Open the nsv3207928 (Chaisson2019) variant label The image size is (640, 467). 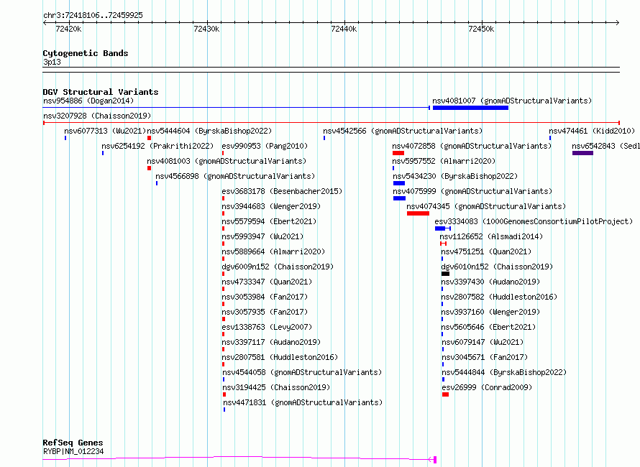97,116
